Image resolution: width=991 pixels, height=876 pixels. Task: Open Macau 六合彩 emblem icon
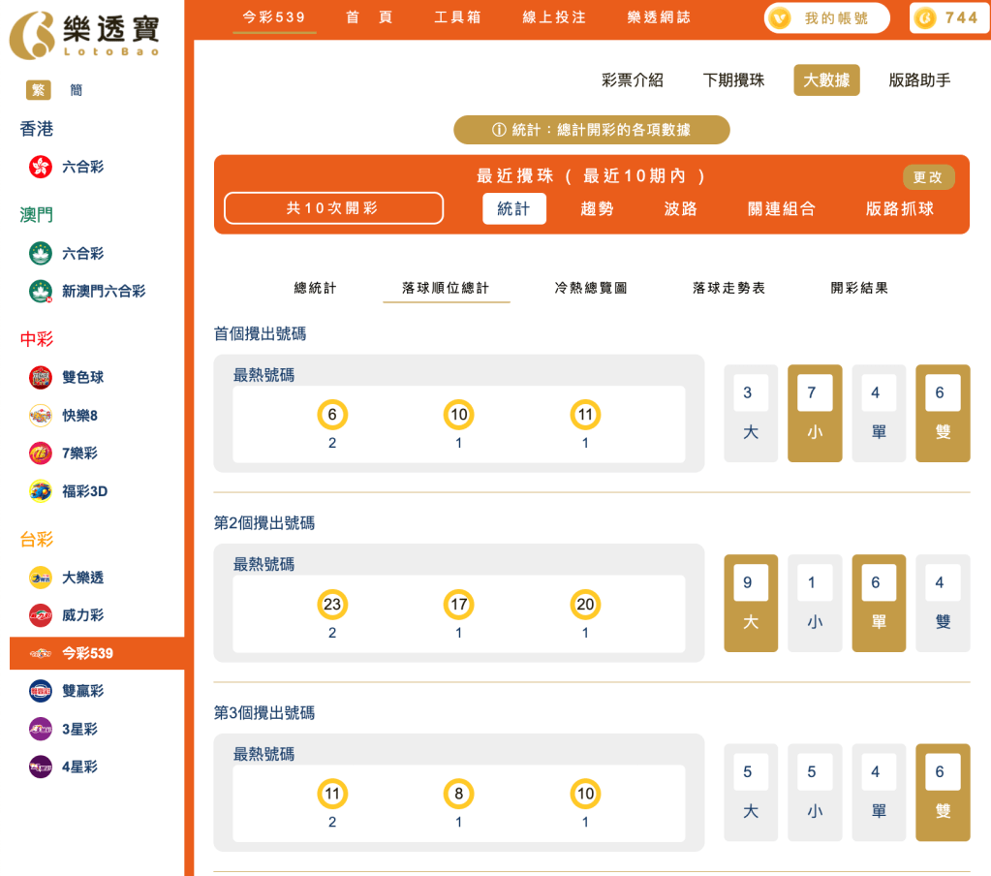click(41, 254)
